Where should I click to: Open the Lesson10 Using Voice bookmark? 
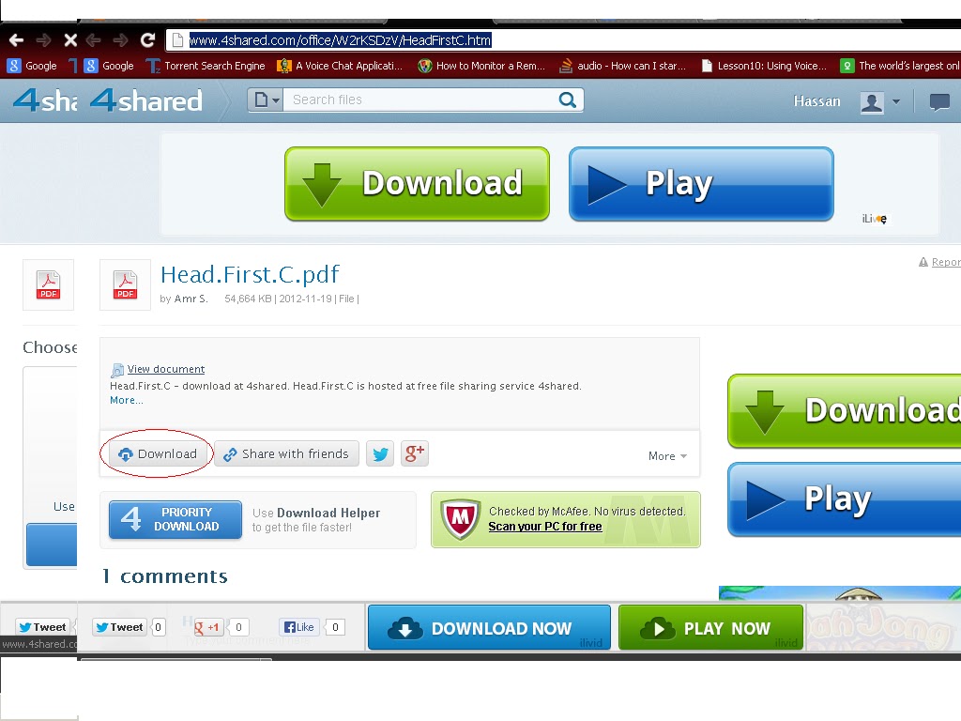coord(764,66)
